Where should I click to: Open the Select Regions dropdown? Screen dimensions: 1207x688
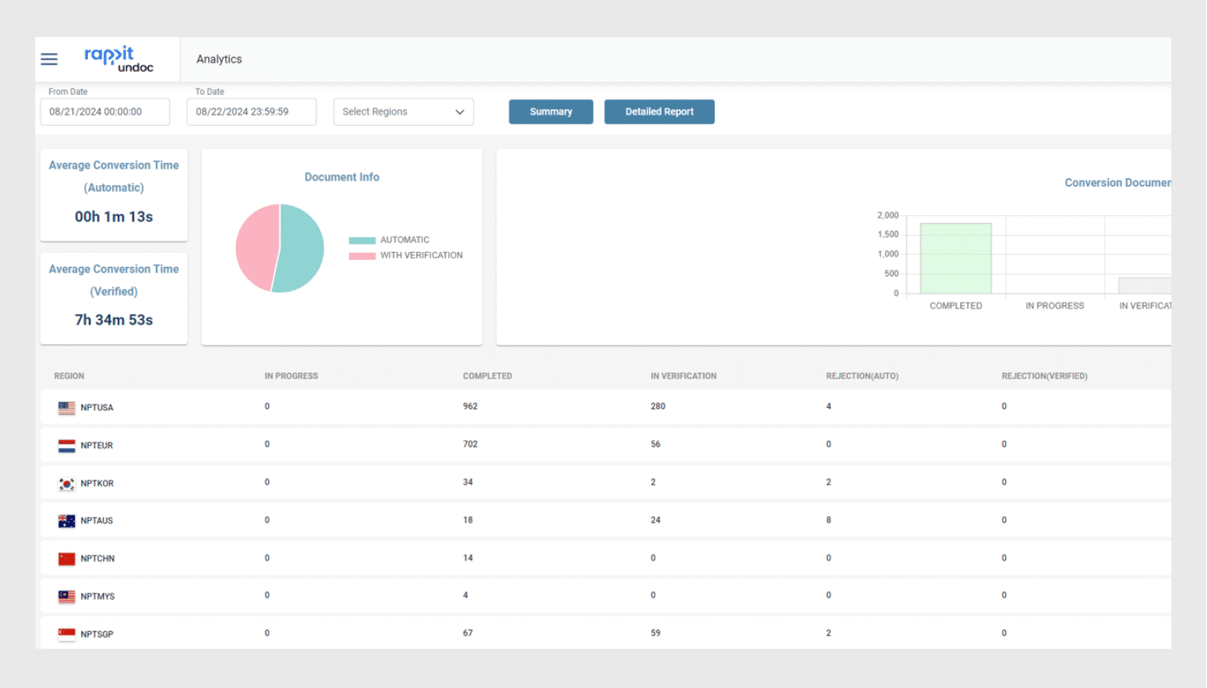403,111
